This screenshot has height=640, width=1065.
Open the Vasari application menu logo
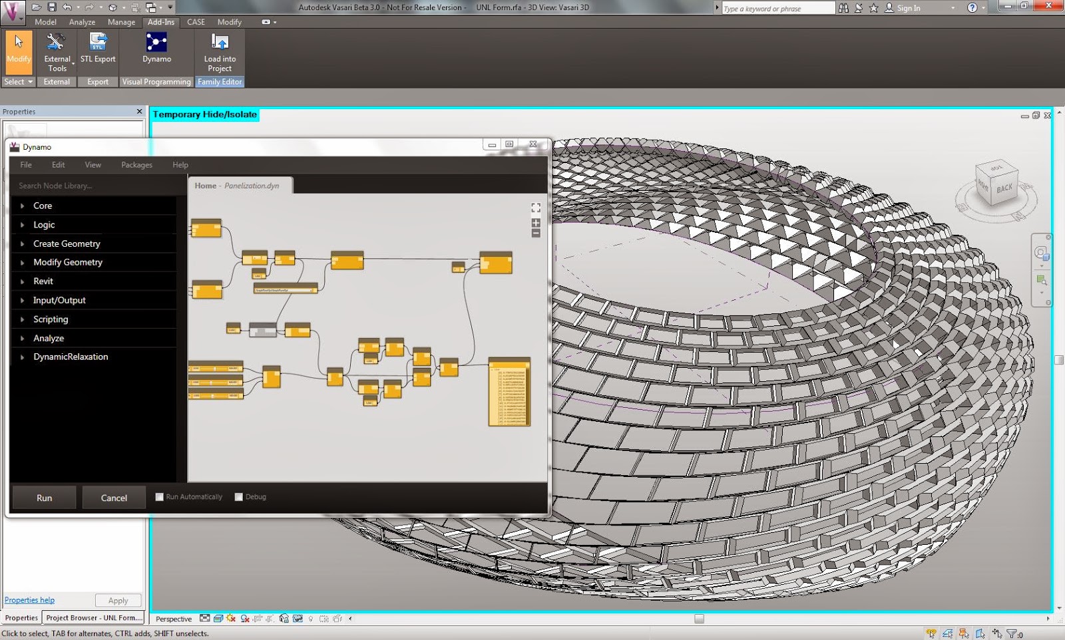[x=12, y=13]
